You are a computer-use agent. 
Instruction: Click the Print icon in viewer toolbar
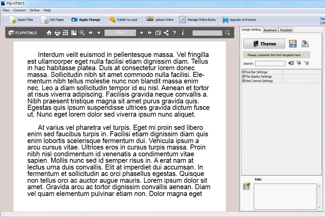coord(57,33)
